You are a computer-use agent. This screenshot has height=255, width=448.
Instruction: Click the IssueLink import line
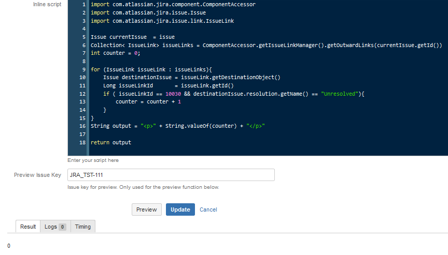point(162,21)
